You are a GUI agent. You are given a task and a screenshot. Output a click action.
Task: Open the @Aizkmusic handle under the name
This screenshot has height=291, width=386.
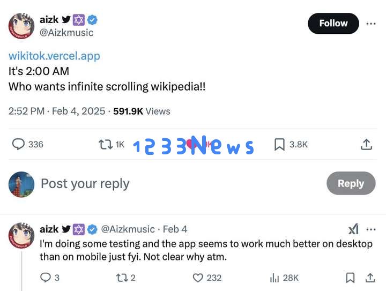[66, 33]
